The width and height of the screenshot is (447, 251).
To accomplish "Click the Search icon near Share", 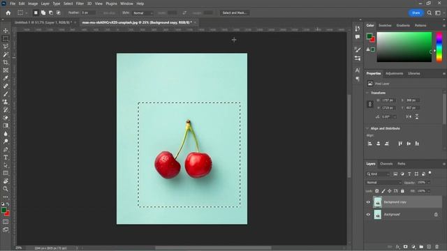I will [429, 13].
